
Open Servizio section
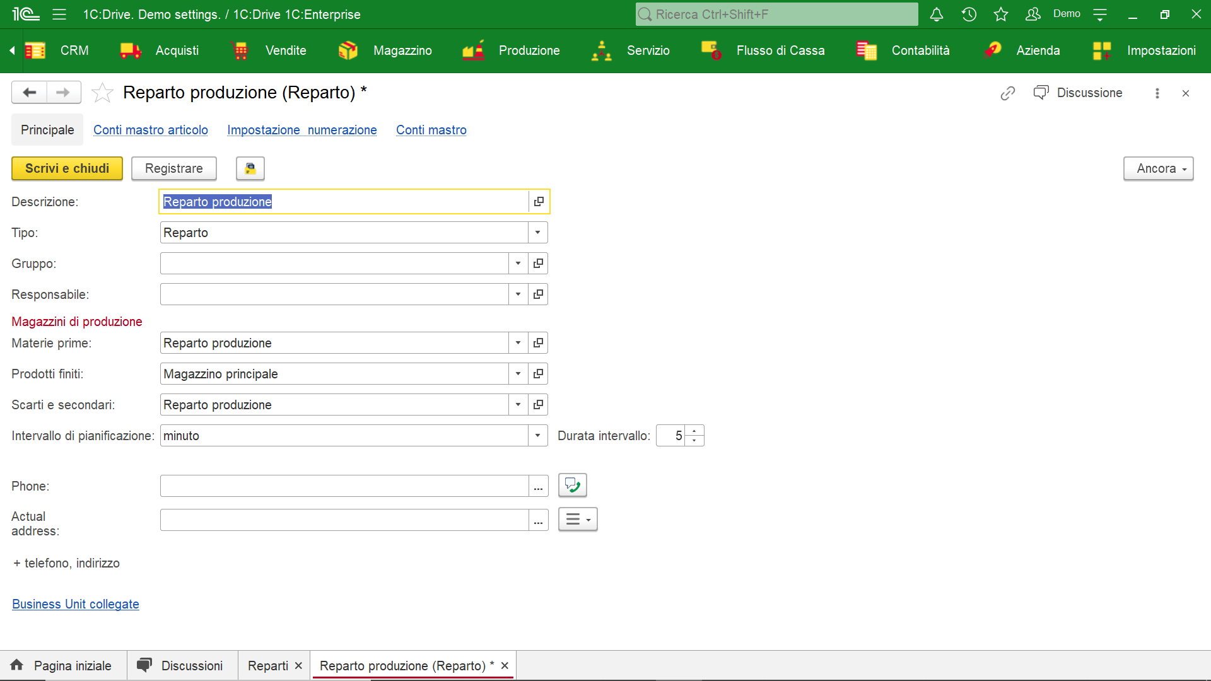click(630, 50)
